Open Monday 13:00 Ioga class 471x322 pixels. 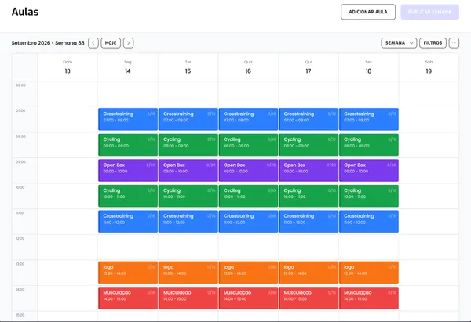pos(128,272)
